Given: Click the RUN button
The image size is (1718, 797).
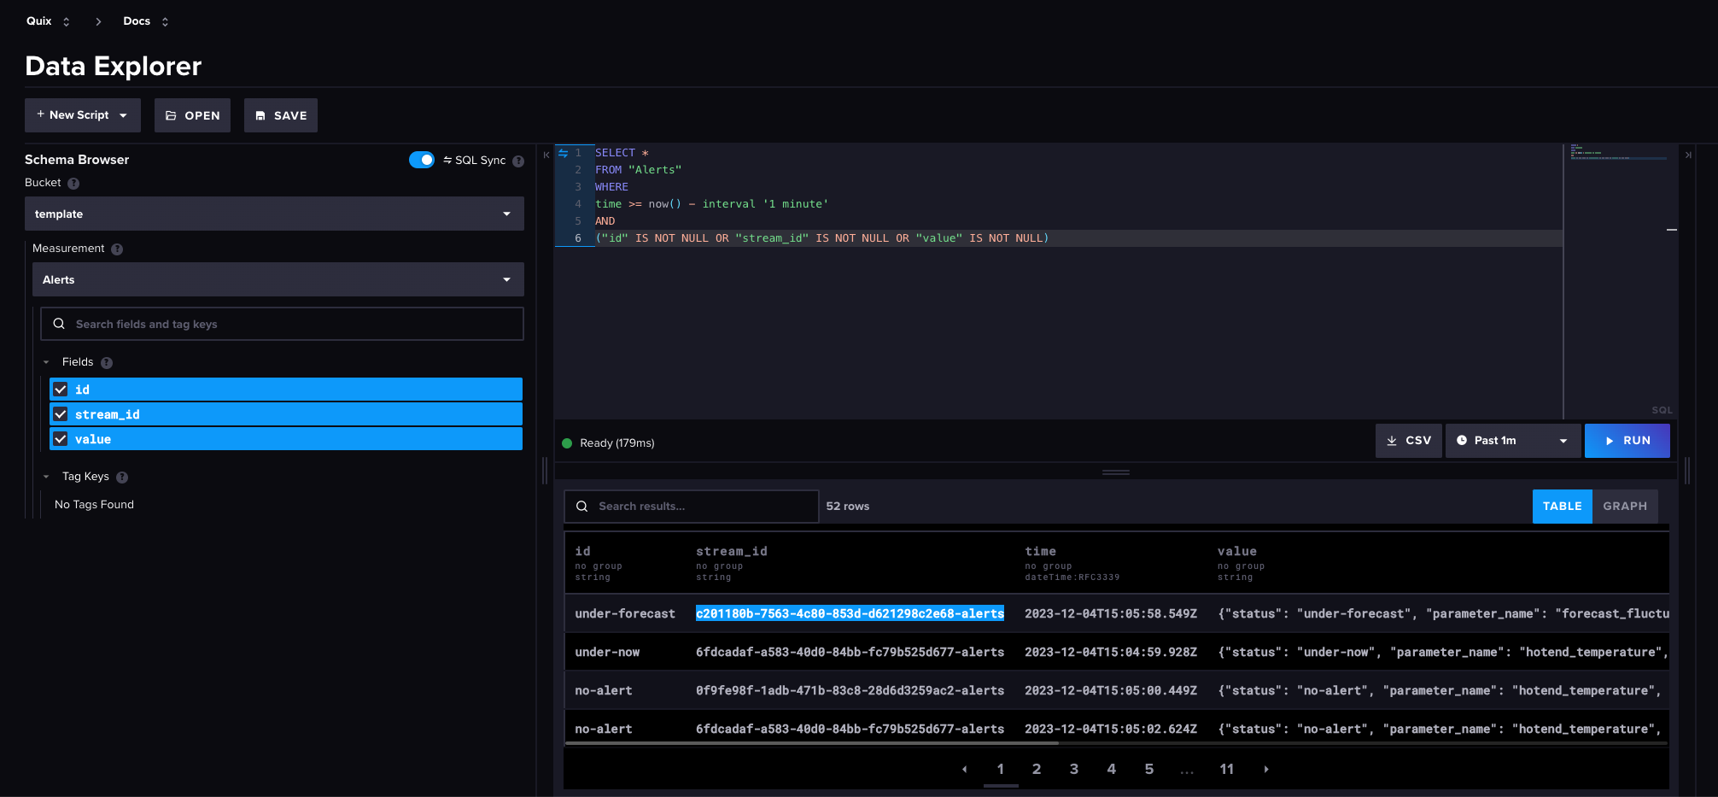Looking at the screenshot, I should 1627,440.
